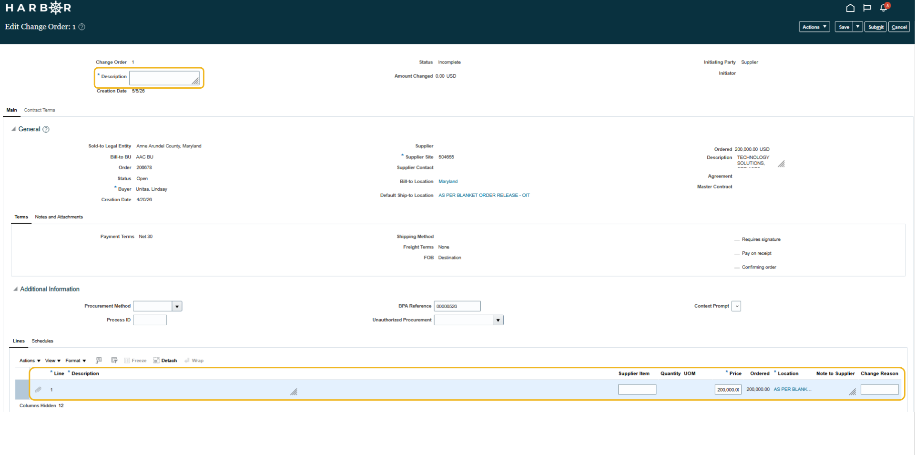Click the Procurement Method text field
The height and width of the screenshot is (455, 915).
pos(153,306)
